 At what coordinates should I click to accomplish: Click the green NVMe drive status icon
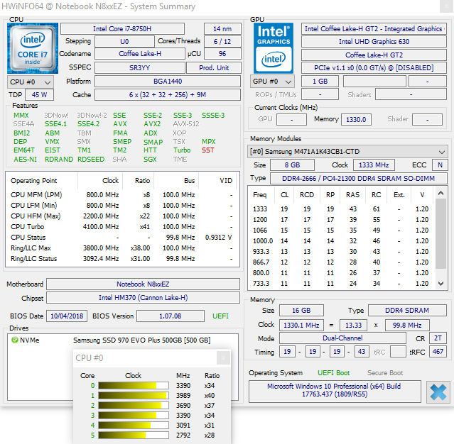(14, 340)
